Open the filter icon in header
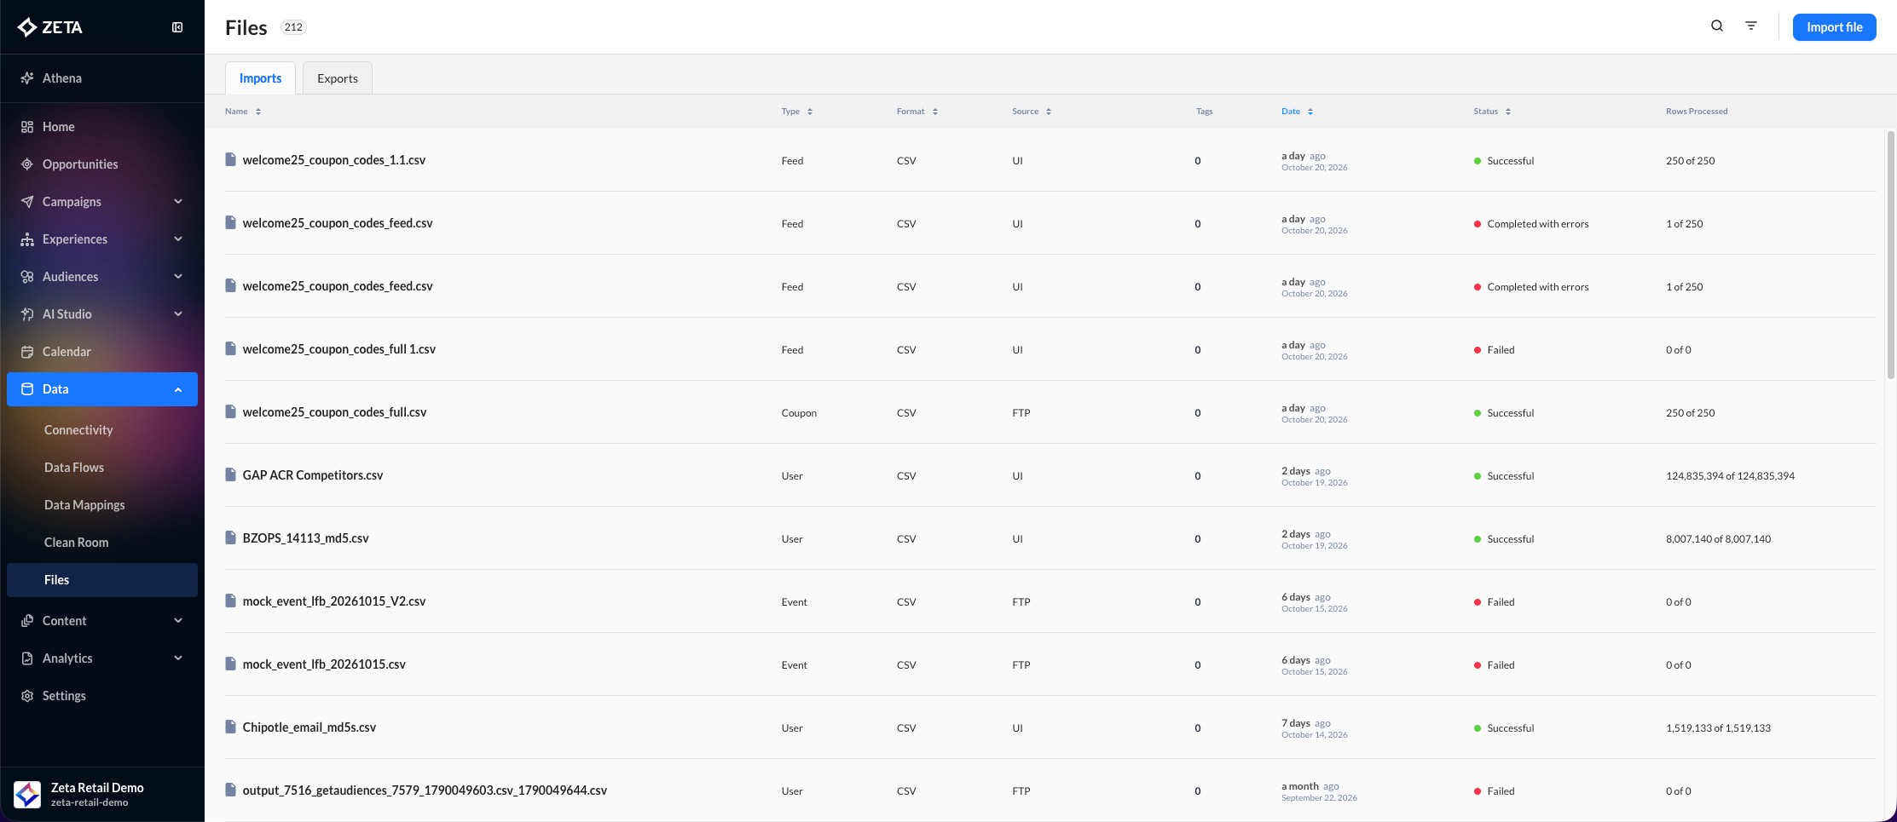The image size is (1897, 822). [1751, 26]
